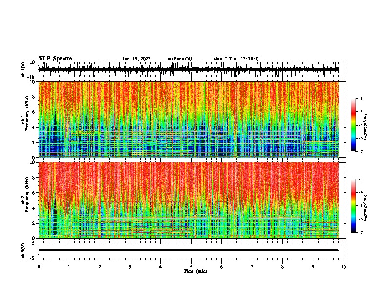Viewport: 387px width, 299px height.
Task: Click the "8" kHz tick on ch.2 spectrogram
Action: point(34,178)
